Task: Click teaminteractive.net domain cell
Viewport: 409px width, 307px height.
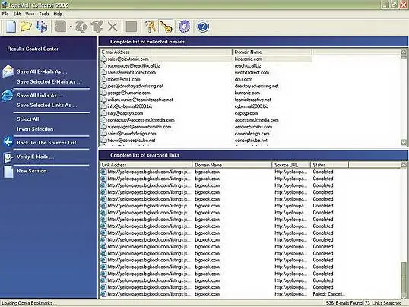Action: 252,100
